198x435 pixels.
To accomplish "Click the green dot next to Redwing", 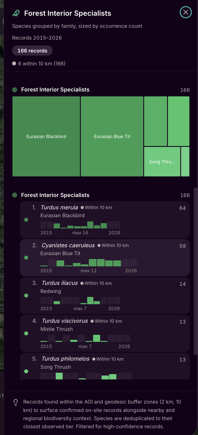I will point(26,296).
